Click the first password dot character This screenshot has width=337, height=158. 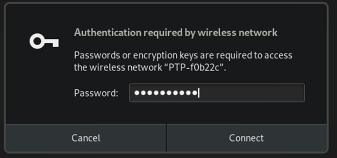(137, 93)
